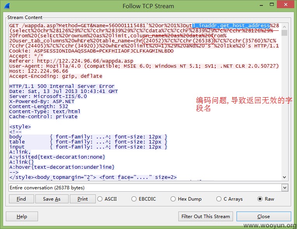Open the Entire conversation dropdown arrow
The width and height of the screenshot is (297, 229).
pos(285,188)
